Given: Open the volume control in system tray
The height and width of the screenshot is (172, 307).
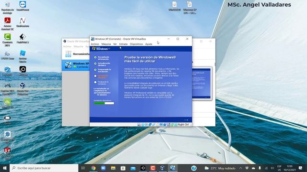Looking at the screenshot, I should [272, 168].
